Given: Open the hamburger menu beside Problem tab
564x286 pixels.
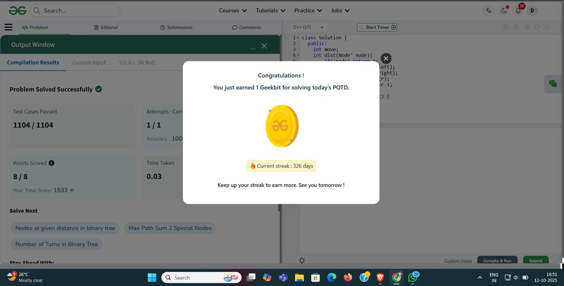Looking at the screenshot, I should (x=8, y=27).
